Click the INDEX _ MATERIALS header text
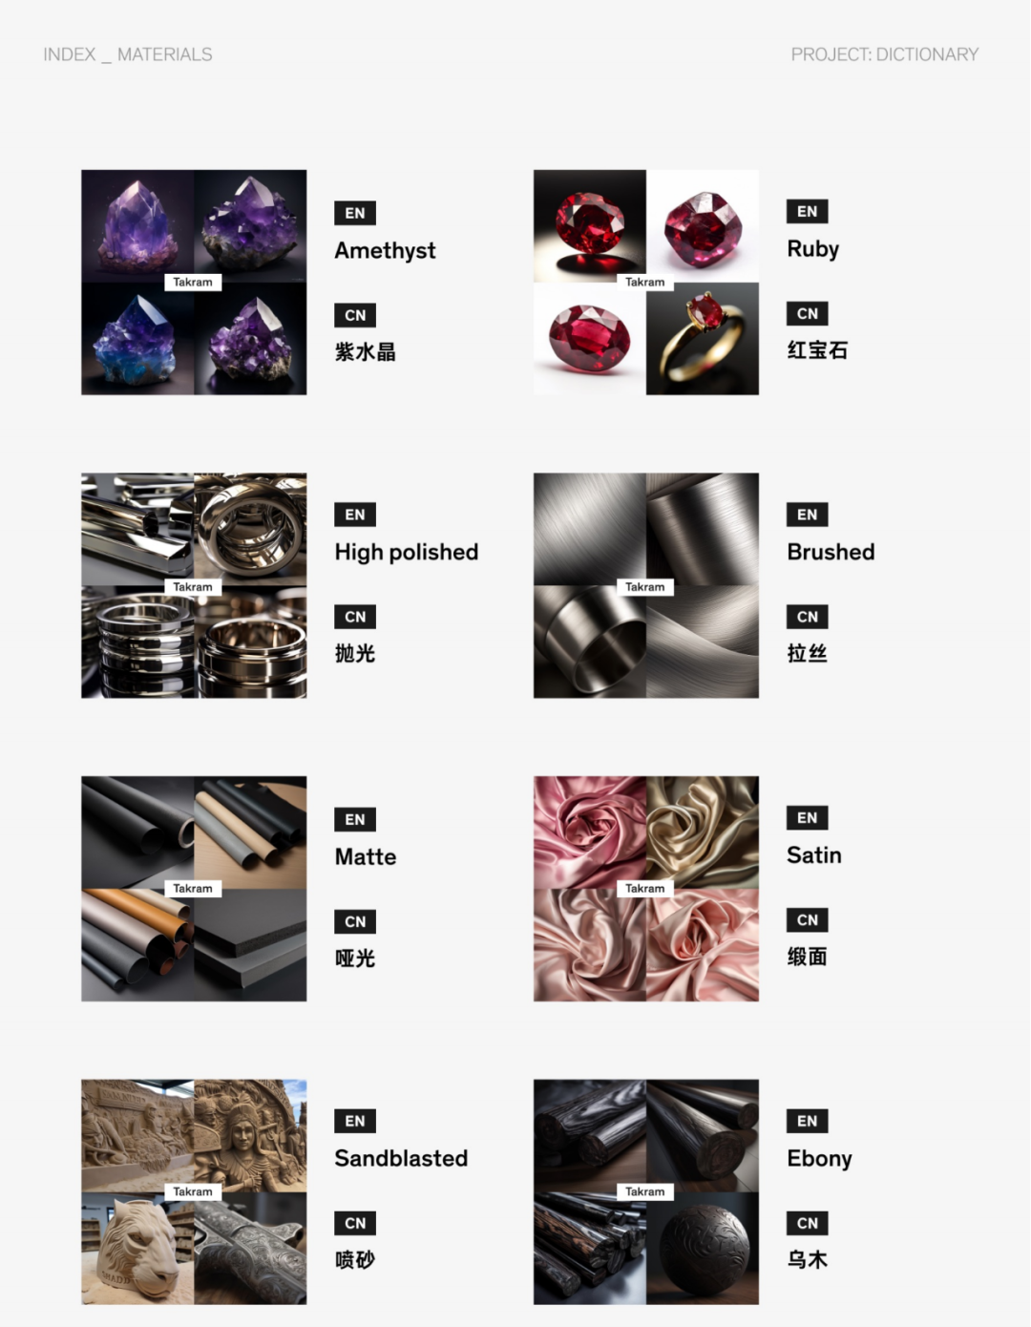 [x=128, y=54]
